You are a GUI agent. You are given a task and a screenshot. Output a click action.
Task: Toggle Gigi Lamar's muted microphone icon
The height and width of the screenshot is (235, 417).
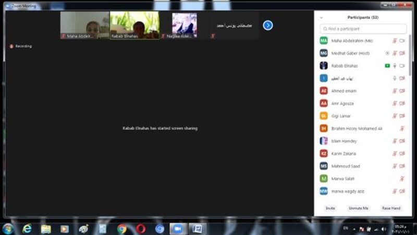pyautogui.click(x=395, y=116)
